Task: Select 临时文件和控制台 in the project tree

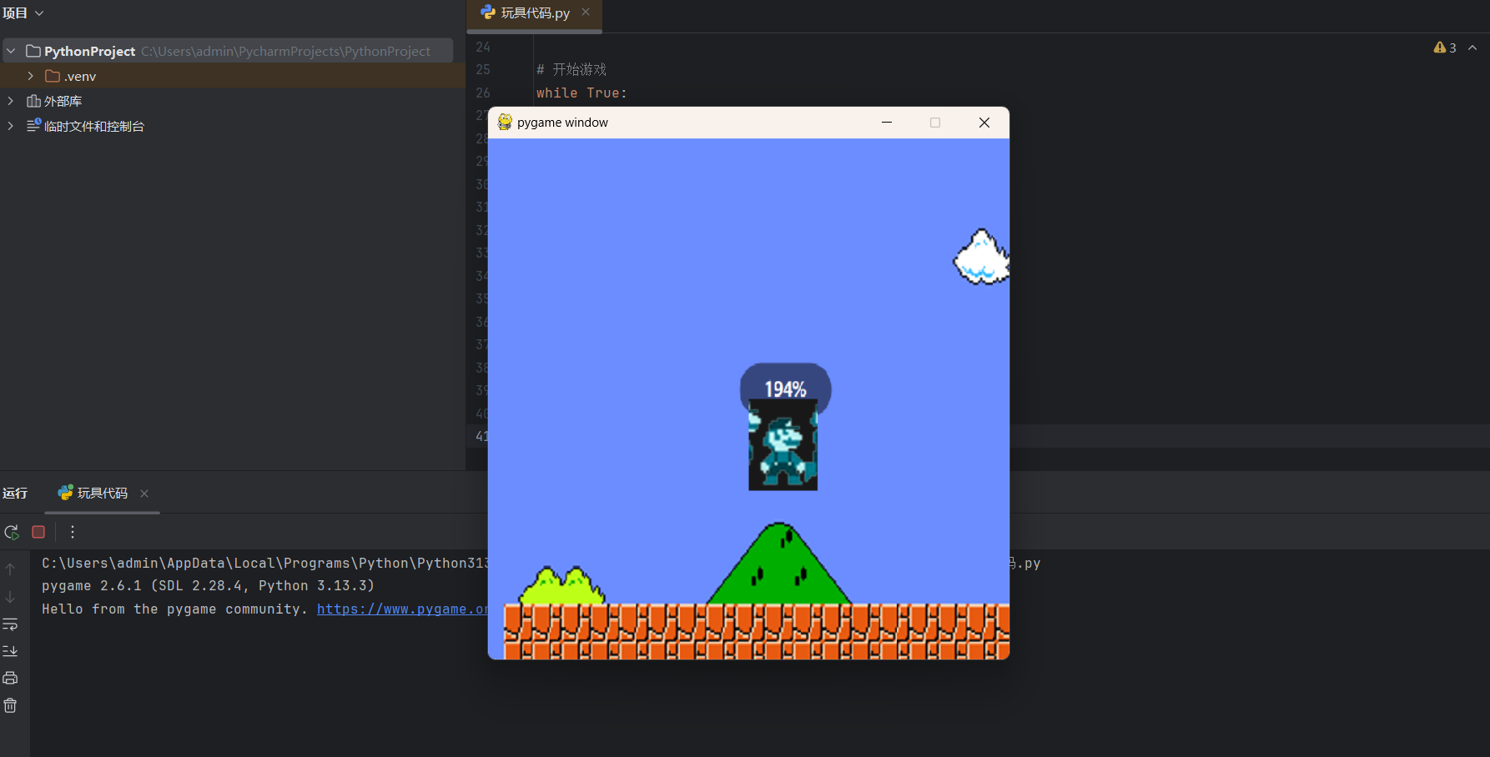Action: [85, 126]
